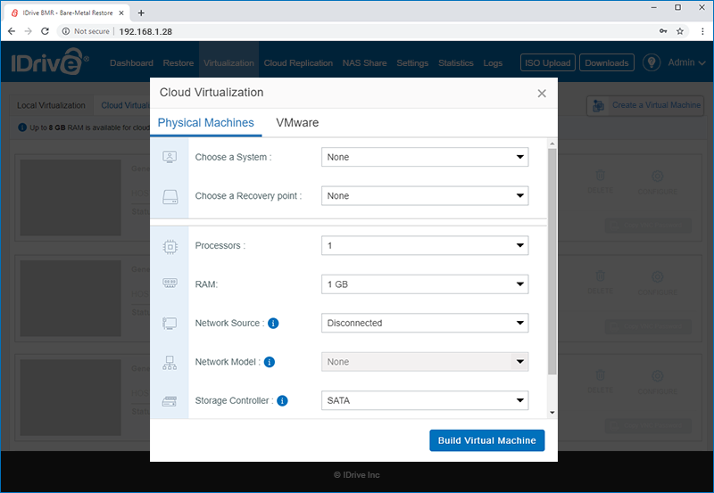Click the IDrive logo in header
The width and height of the screenshot is (714, 493).
click(x=50, y=62)
